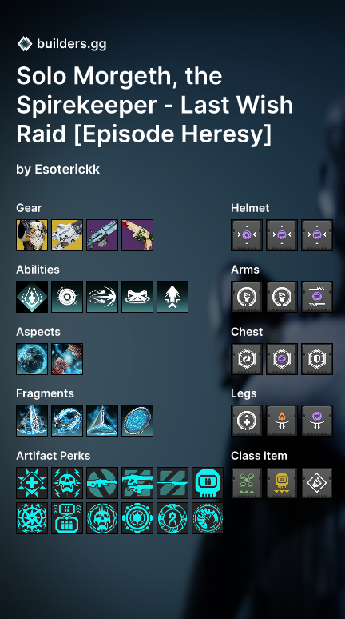Select the exotic helmet in Gear

[32, 235]
